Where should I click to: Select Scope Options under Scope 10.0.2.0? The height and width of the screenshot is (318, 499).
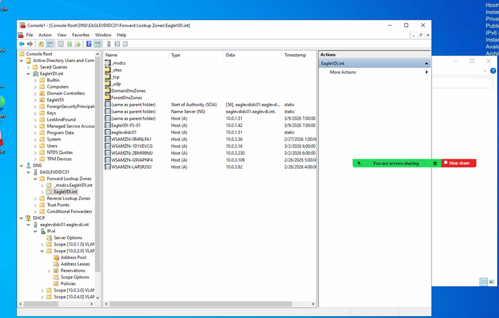(x=75, y=277)
